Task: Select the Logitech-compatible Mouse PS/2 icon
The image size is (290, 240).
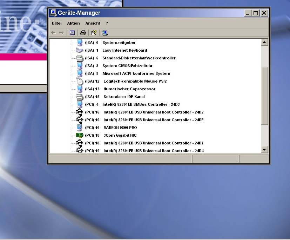Action: pos(80,81)
